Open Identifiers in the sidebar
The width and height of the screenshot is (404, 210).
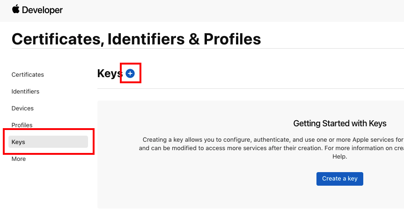25,91
